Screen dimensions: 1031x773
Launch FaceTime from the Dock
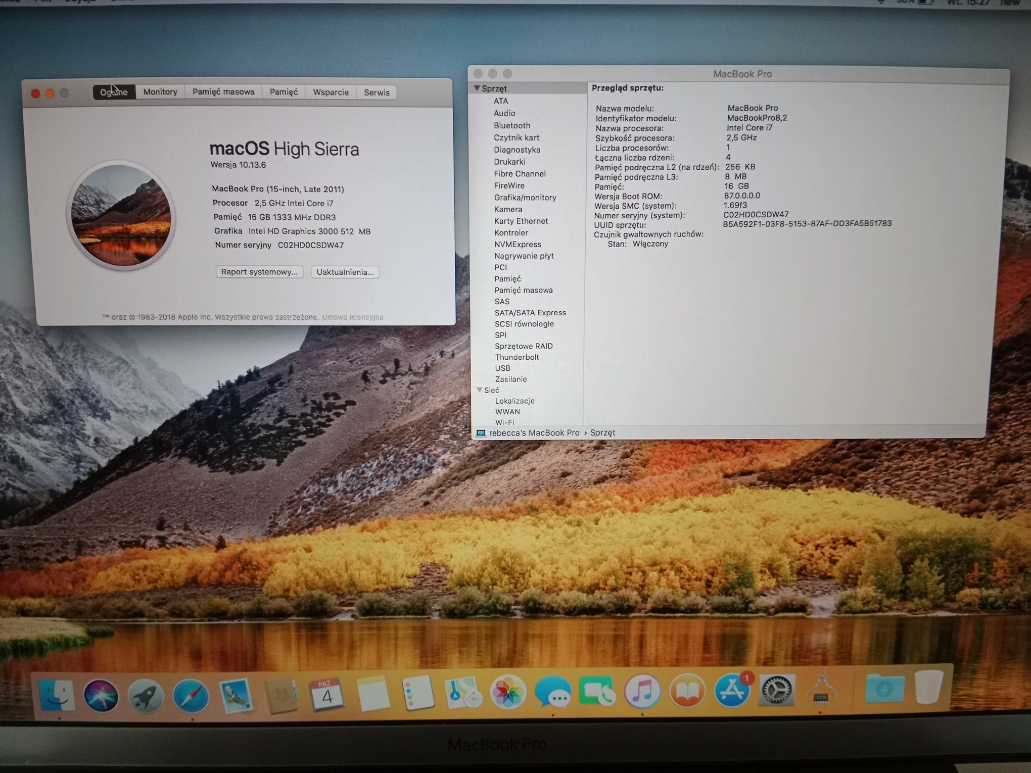tap(598, 694)
